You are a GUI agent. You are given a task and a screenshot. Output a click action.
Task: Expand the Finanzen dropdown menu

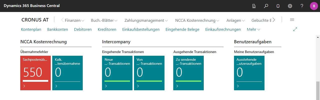click(74, 20)
